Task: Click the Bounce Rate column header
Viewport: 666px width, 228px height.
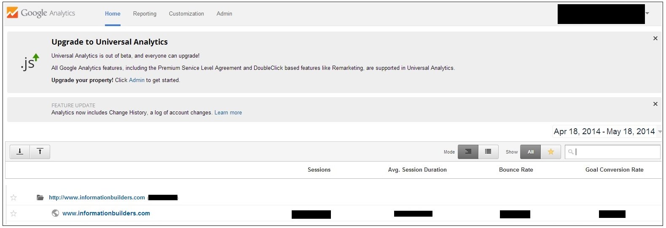Action: 516,170
